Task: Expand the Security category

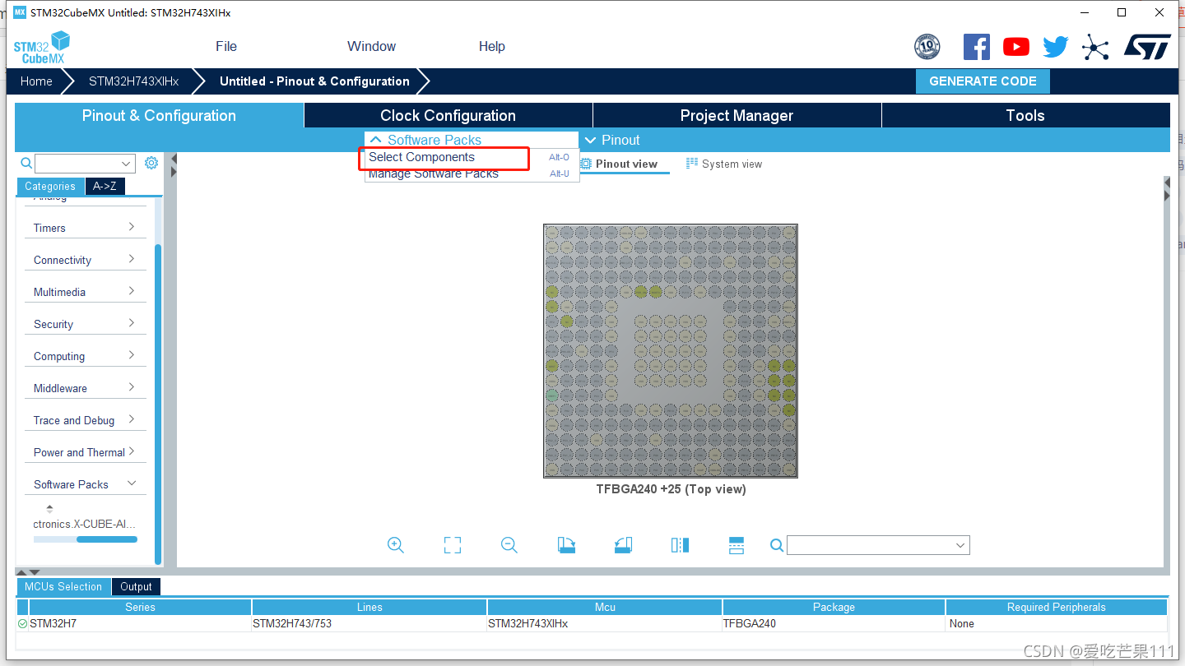Action: [x=86, y=324]
